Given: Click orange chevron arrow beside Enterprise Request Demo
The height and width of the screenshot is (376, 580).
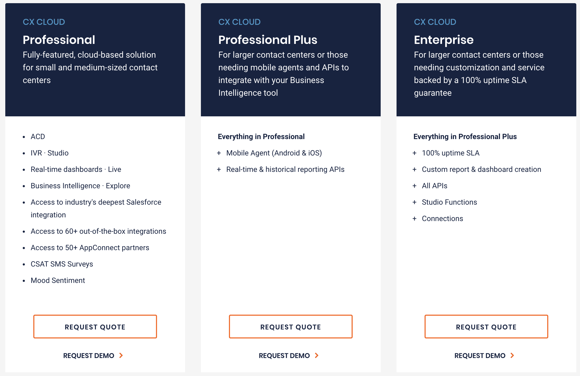Looking at the screenshot, I should 512,355.
